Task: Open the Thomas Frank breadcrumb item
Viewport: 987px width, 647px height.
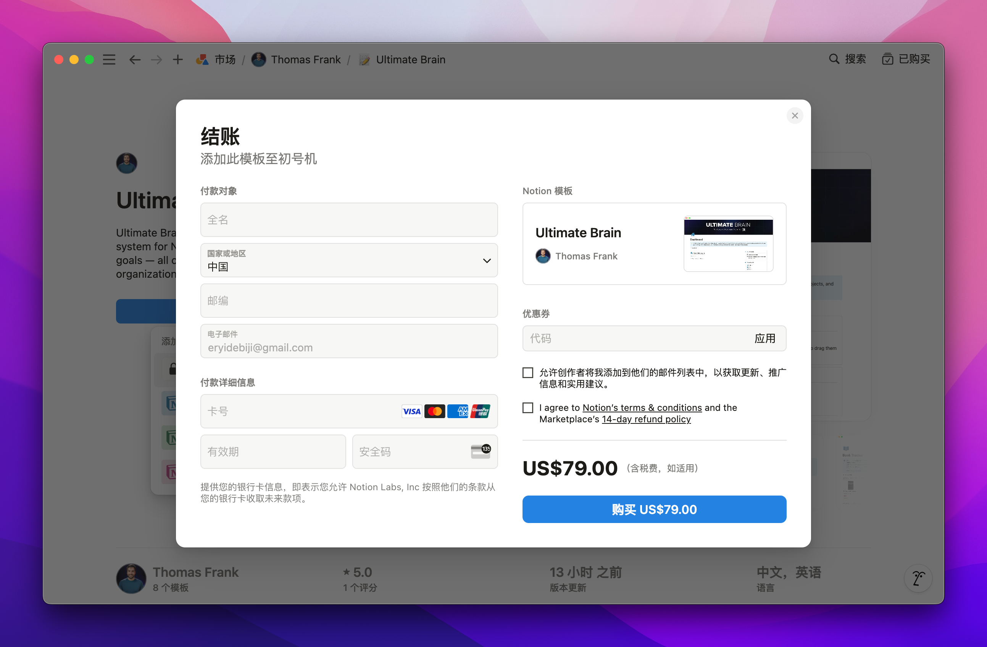Action: coord(305,60)
